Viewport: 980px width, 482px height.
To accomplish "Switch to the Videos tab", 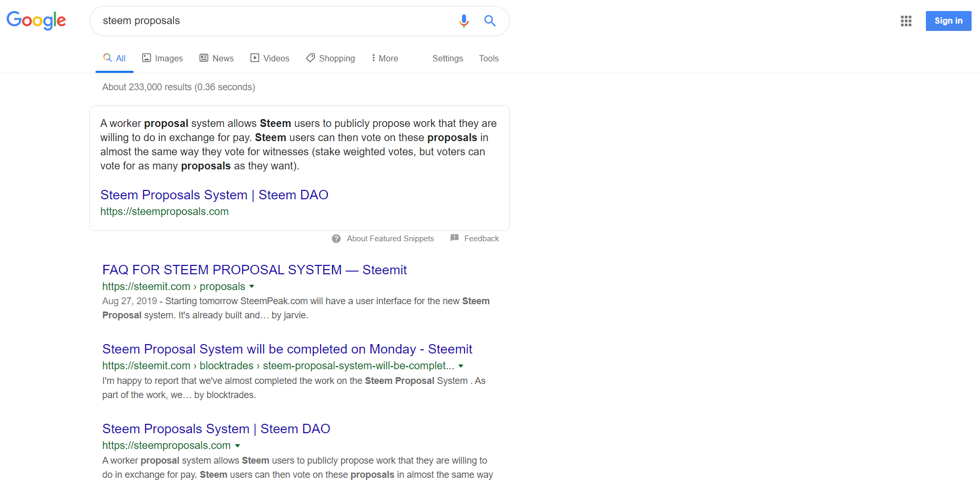I will click(270, 58).
